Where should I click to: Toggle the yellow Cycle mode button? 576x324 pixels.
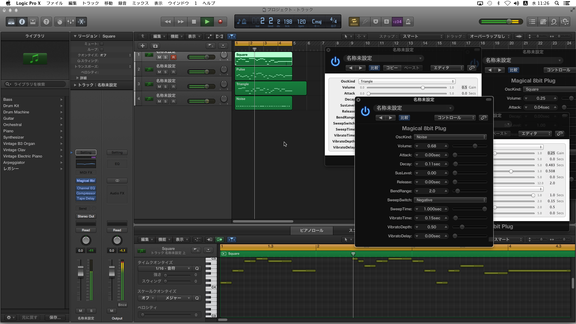pyautogui.click(x=354, y=22)
